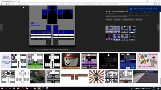Open a new tab next to the current tab
Viewport: 161px width, 90px height.
[19, 1]
